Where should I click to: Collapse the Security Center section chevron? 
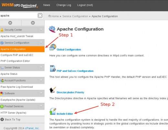tap(41, 30)
